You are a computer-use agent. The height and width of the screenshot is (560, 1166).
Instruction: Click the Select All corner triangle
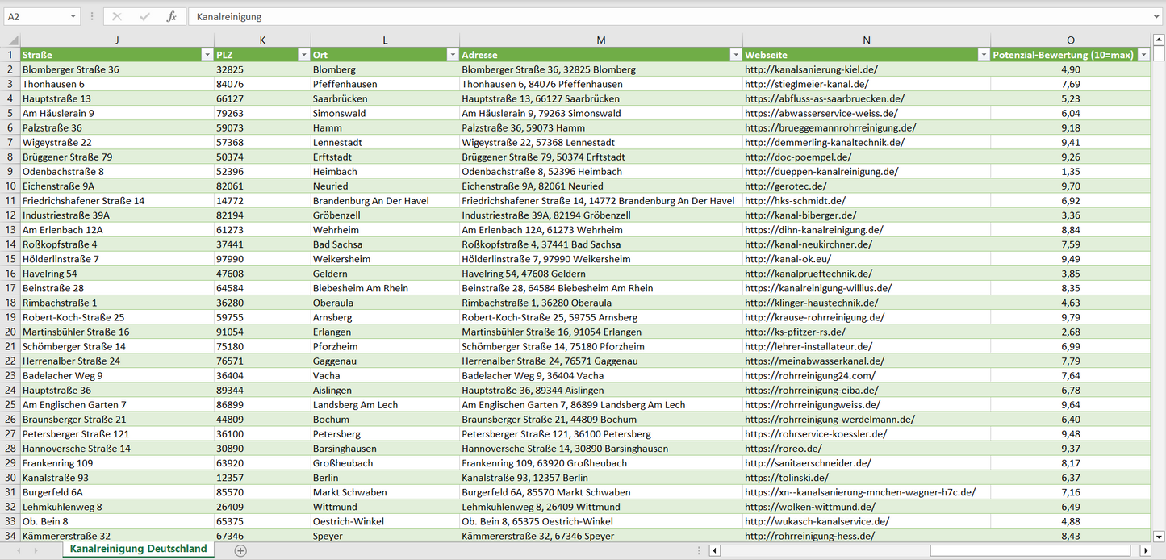pos(12,40)
